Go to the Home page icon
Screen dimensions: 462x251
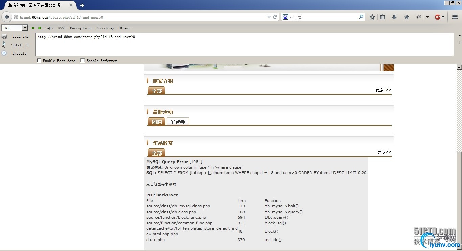pos(407,17)
